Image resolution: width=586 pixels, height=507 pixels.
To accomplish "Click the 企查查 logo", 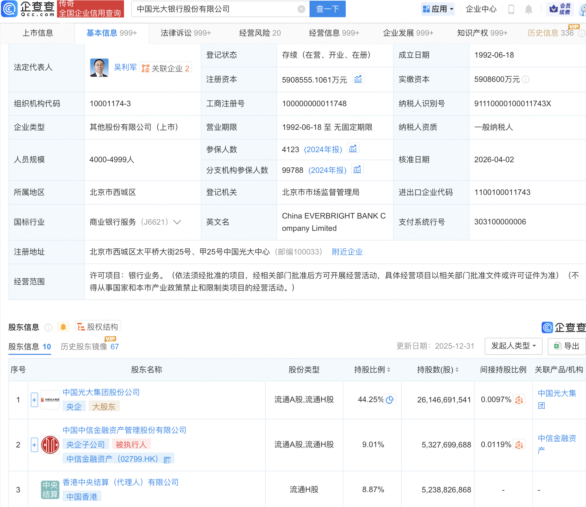I will click(28, 9).
